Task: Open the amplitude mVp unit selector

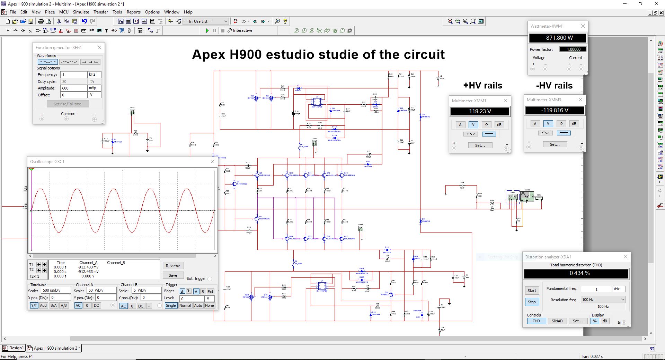Action: (95, 88)
